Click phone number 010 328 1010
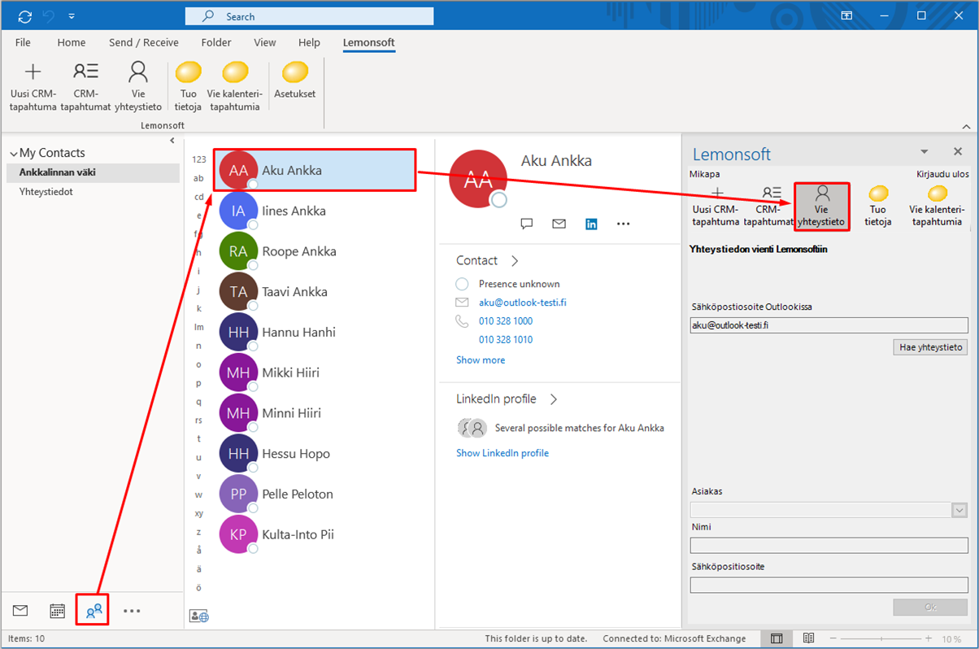 506,340
